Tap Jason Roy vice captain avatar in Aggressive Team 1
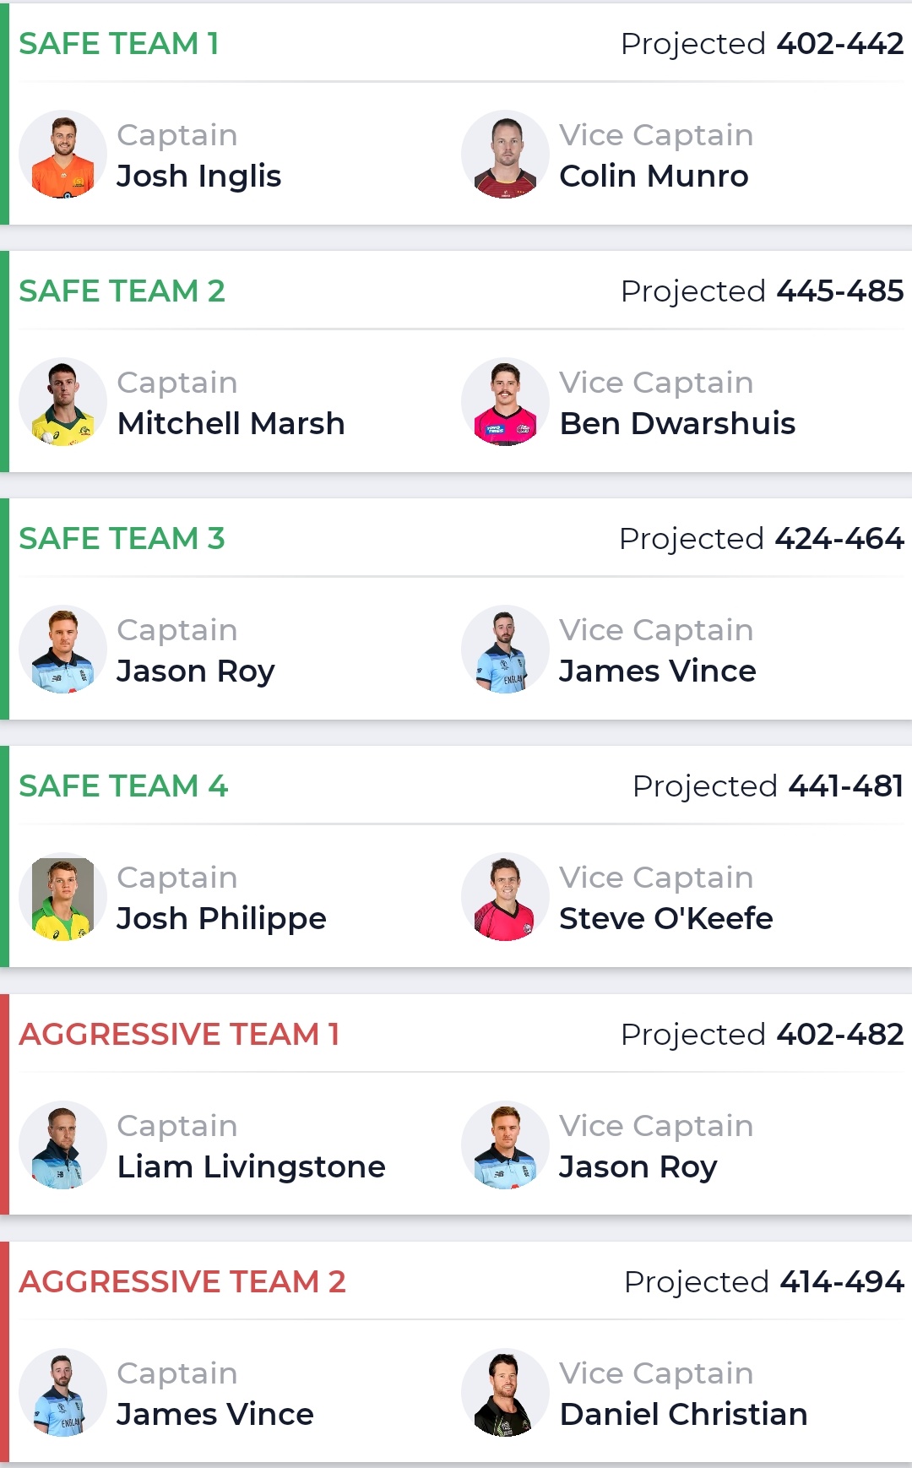Image resolution: width=912 pixels, height=1468 pixels. (x=505, y=1144)
